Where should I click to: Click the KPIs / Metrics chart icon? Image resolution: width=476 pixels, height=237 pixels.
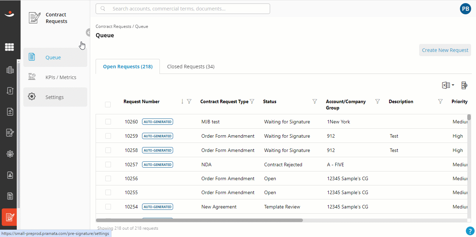click(32, 77)
